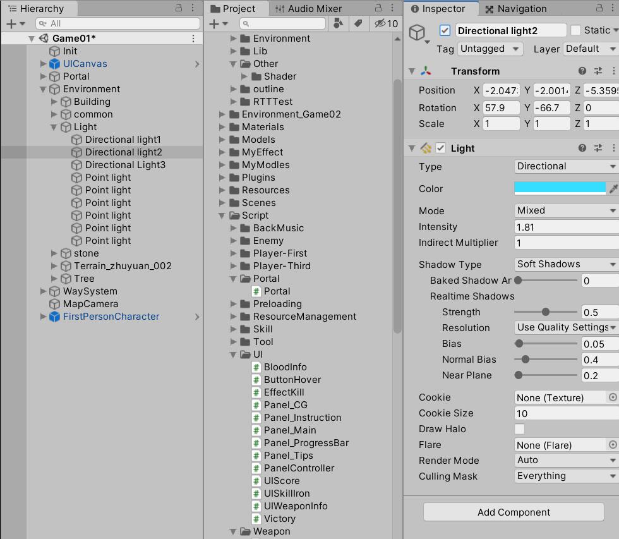The image size is (619, 539).
Task: Open Transform component presets
Action: click(x=598, y=71)
